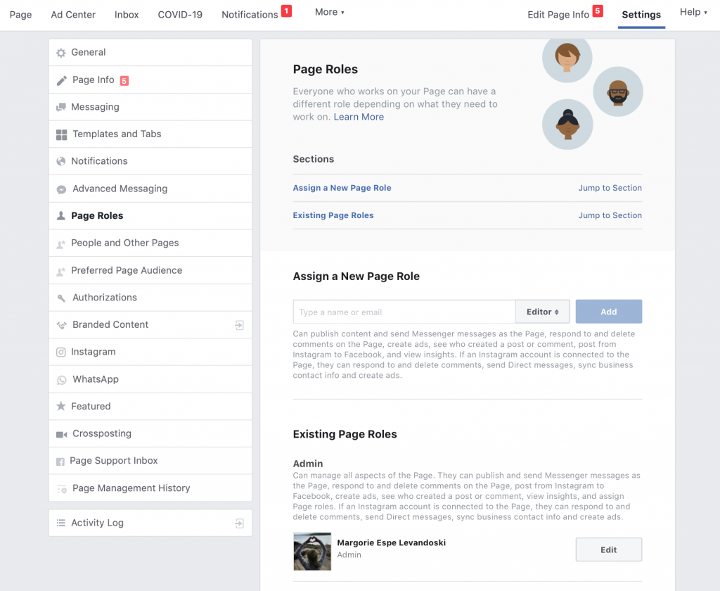Click the WhatsApp icon in sidebar
The height and width of the screenshot is (591, 720).
pyautogui.click(x=62, y=379)
